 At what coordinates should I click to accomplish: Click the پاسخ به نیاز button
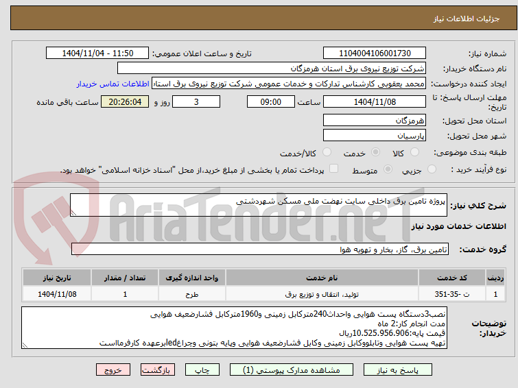[398, 370]
